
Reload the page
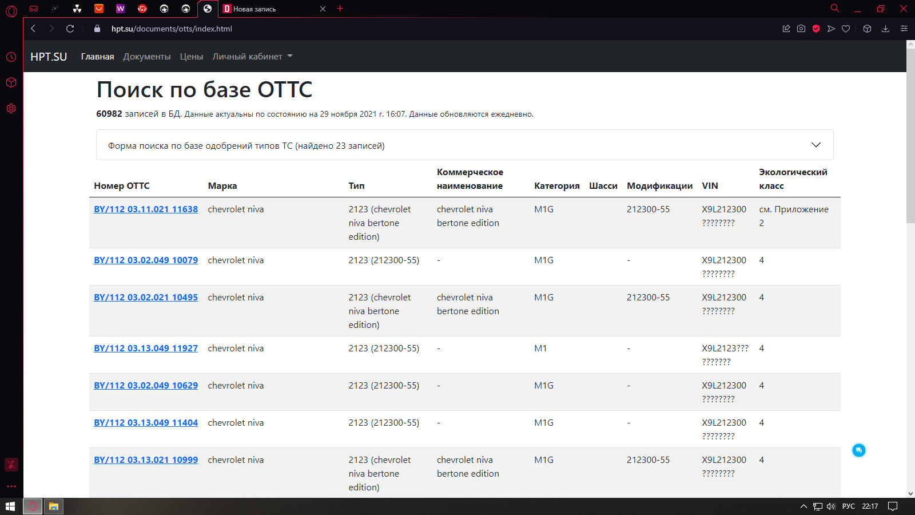[x=70, y=29]
